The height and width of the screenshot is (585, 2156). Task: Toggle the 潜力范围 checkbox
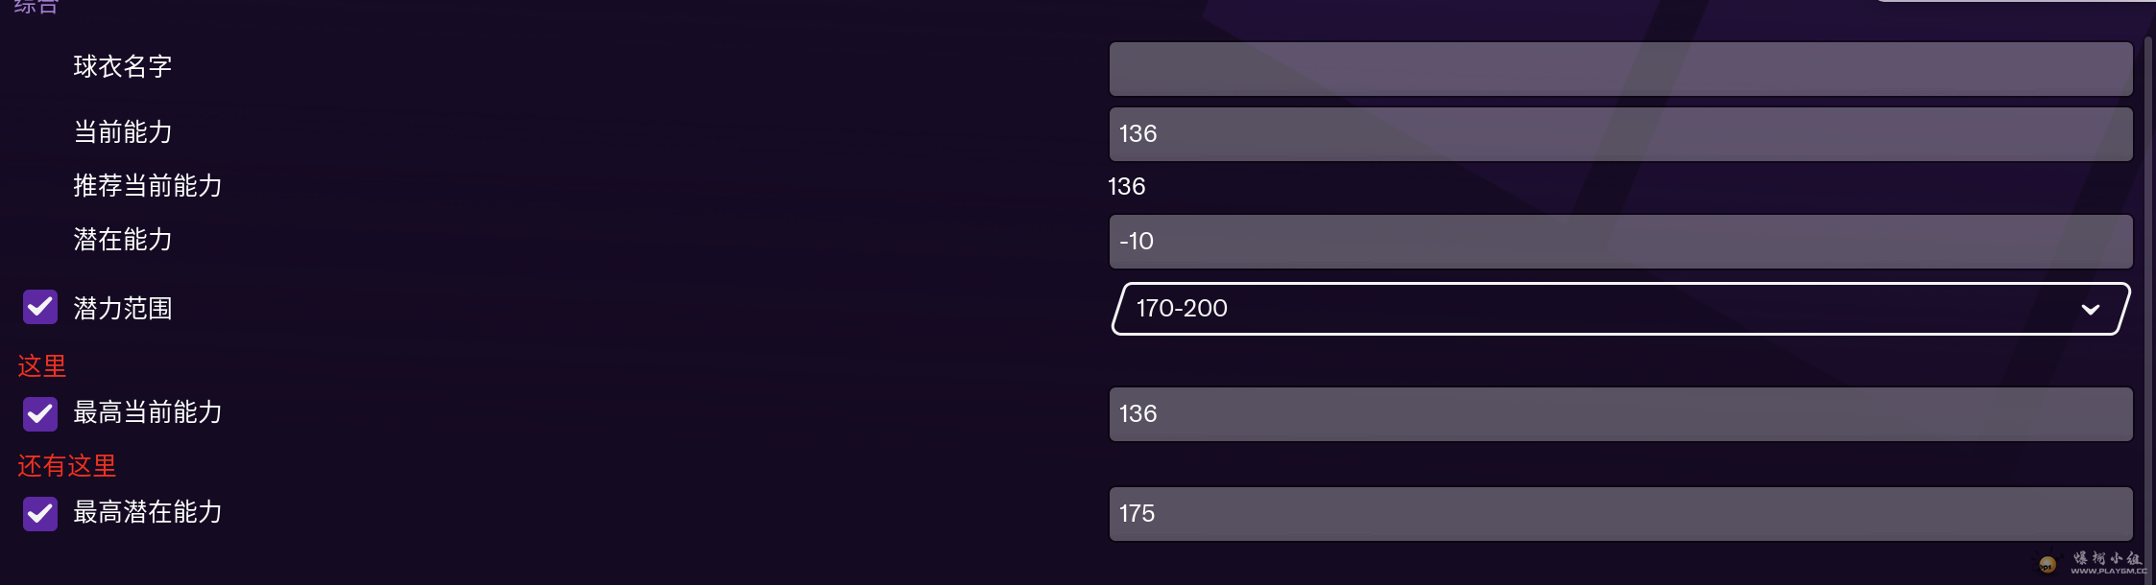(40, 307)
